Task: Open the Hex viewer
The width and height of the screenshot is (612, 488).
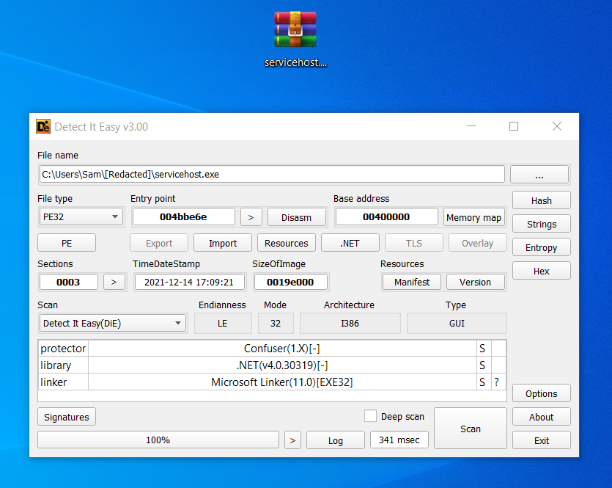Action: click(541, 272)
